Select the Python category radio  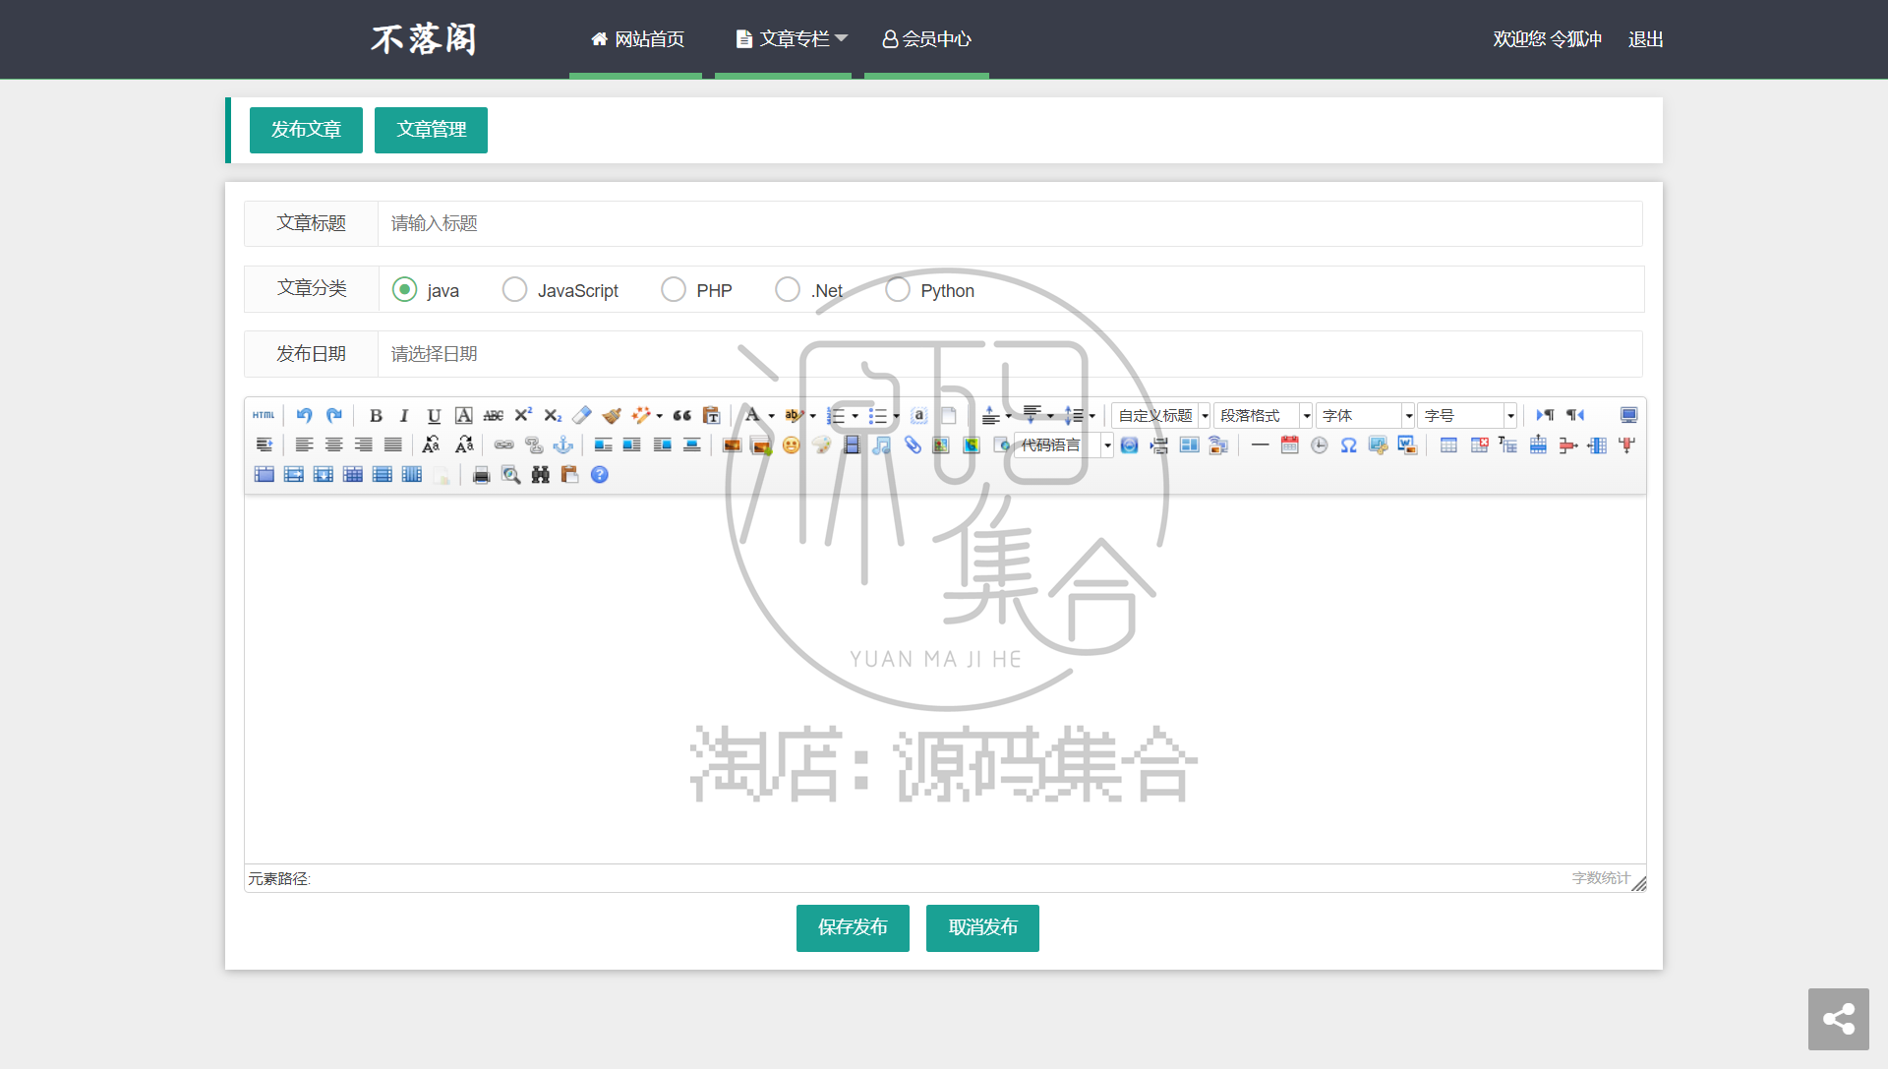pos(898,289)
